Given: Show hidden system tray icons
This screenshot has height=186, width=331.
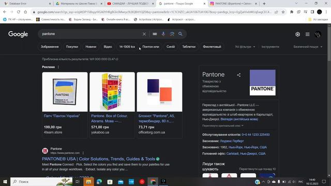Looking at the screenshot, I should (263, 181).
